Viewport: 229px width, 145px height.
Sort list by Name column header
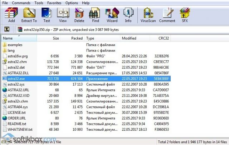point(19,38)
